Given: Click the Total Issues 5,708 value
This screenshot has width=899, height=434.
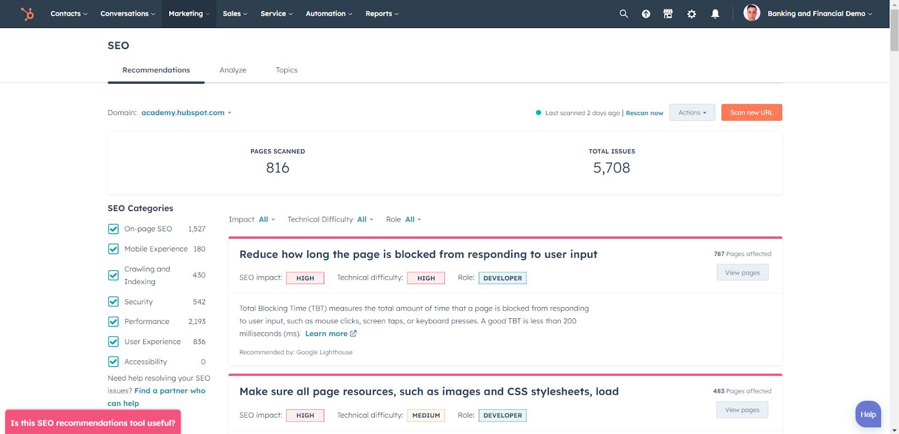Looking at the screenshot, I should [612, 168].
